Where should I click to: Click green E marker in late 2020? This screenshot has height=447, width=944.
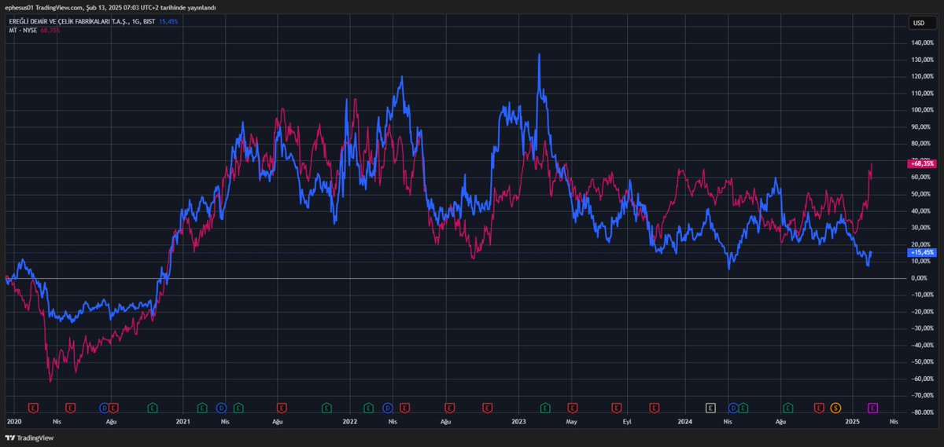coord(153,408)
